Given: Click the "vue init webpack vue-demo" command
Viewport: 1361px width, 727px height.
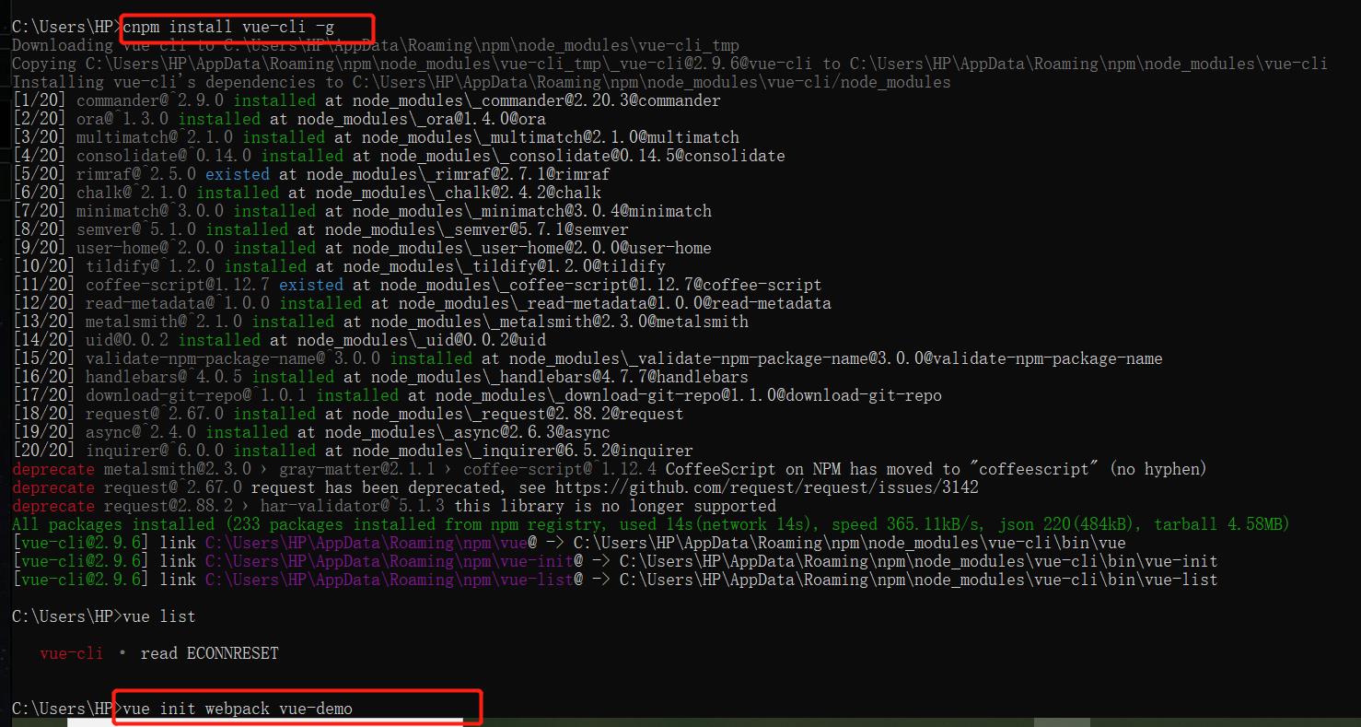Looking at the screenshot, I should [x=238, y=709].
